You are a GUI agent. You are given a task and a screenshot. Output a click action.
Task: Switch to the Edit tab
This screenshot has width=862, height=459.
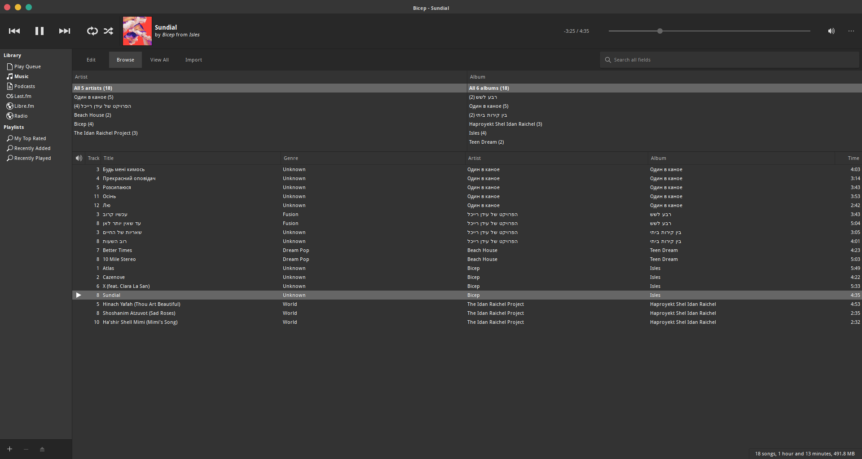[x=91, y=60]
